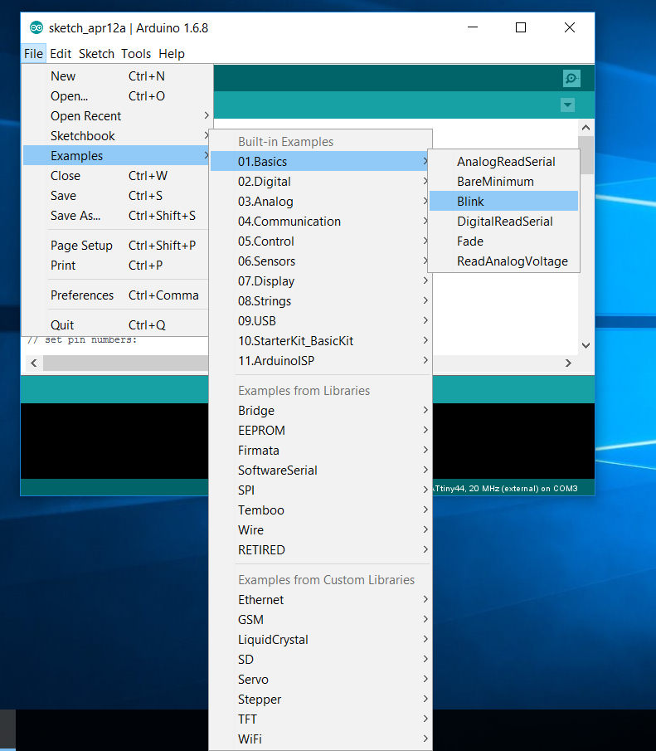This screenshot has width=656, height=751.
Task: Choose Open... from the File menu
Action: tap(115, 96)
